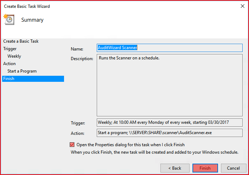Click the Name field containing AuditWizard Scanner
Screen dimensions: 249x175
170,48
